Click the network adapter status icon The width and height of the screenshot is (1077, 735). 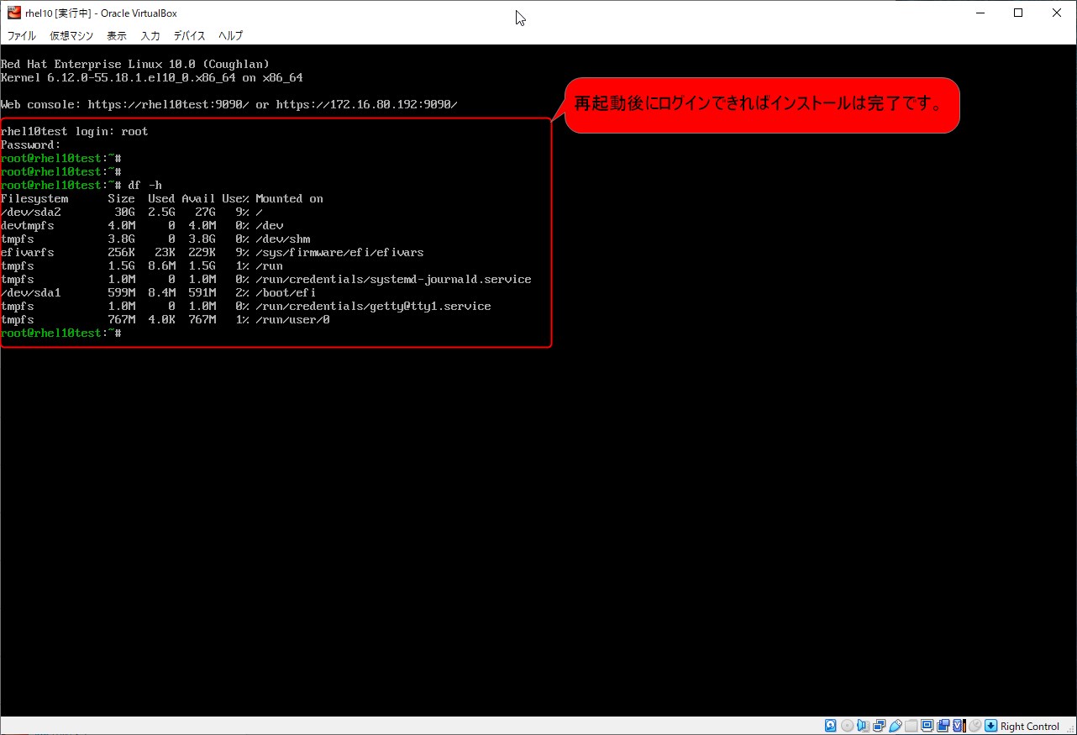coord(879,726)
